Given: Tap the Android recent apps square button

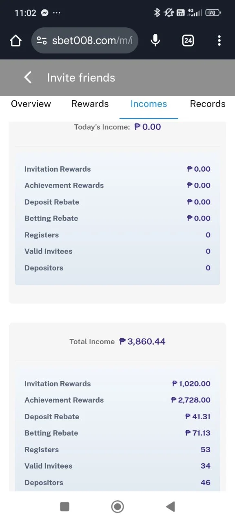Looking at the screenshot, I should 64,507.
